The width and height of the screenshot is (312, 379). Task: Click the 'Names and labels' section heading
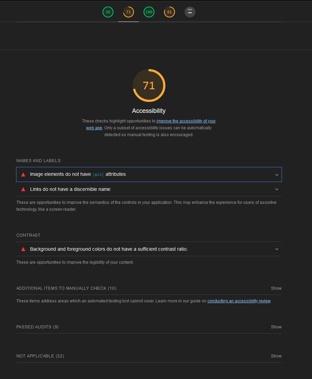(38, 161)
